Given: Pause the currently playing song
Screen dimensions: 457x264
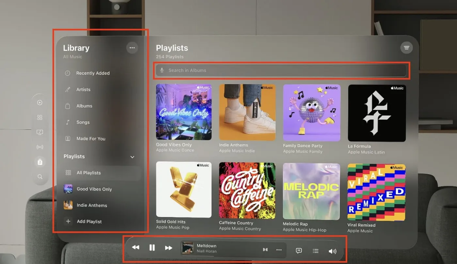Looking at the screenshot, I should coord(152,248).
